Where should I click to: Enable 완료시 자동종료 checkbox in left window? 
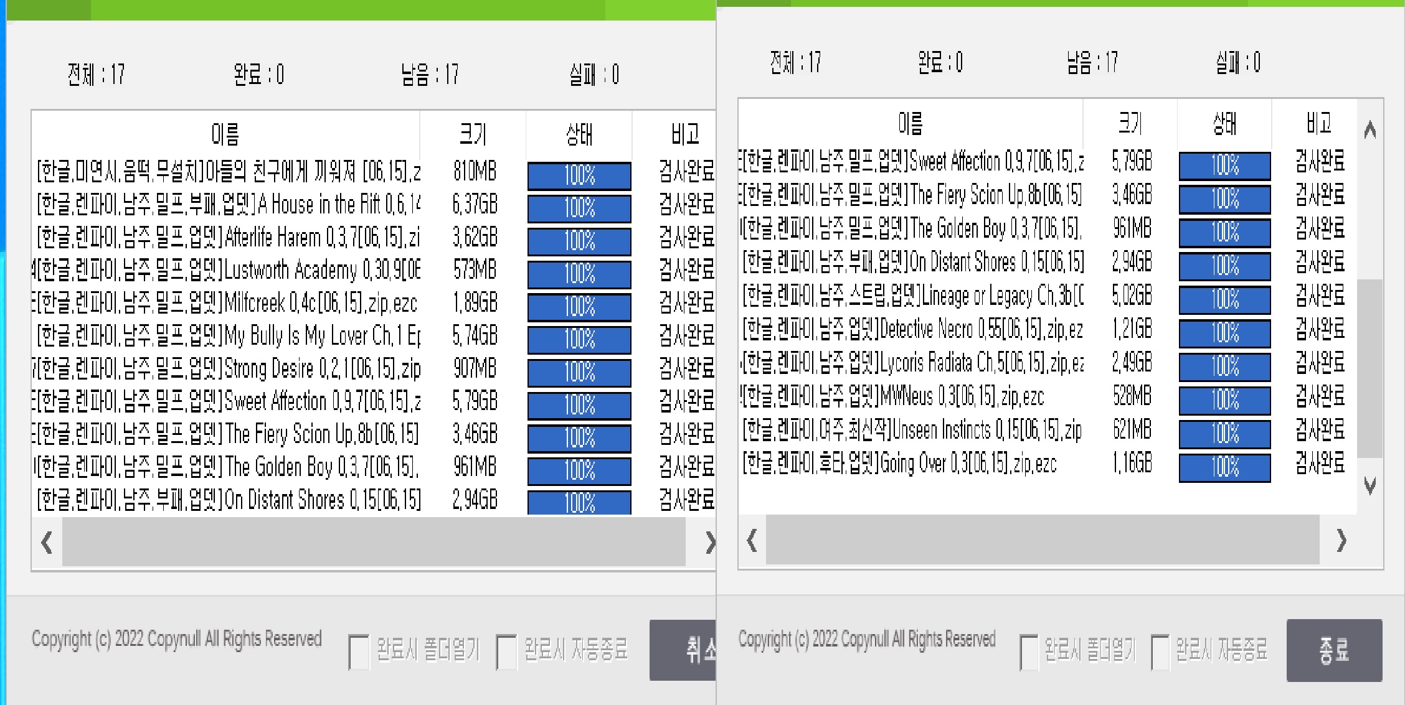pyautogui.click(x=506, y=651)
